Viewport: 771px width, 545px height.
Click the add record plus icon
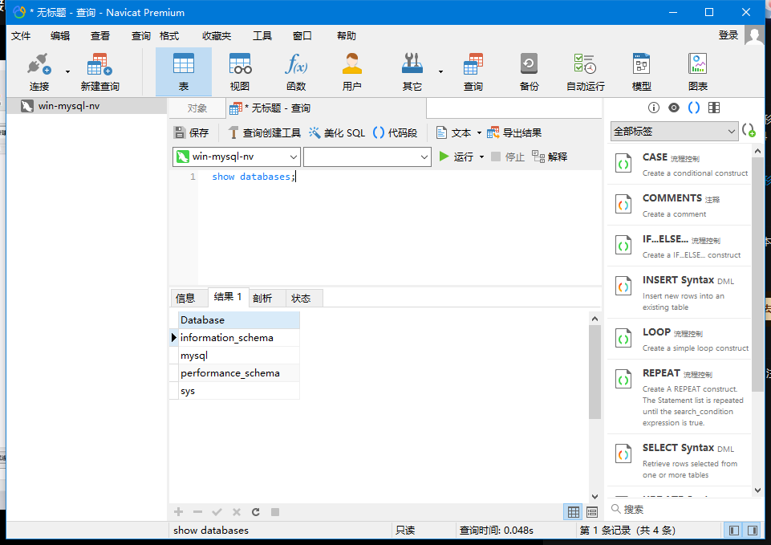178,512
